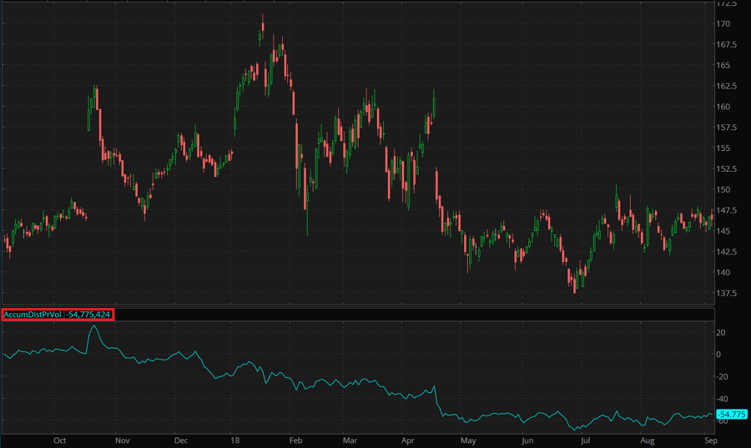Click the 150 price axis label
Screen dimensions: 751x448
pos(723,189)
